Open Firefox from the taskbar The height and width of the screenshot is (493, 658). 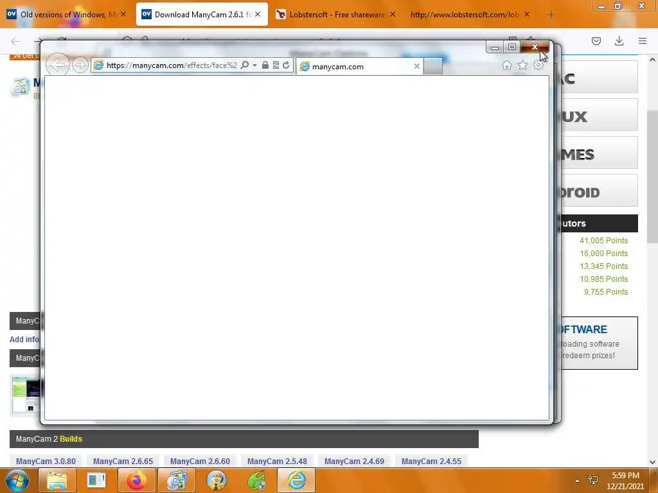pyautogui.click(x=137, y=480)
